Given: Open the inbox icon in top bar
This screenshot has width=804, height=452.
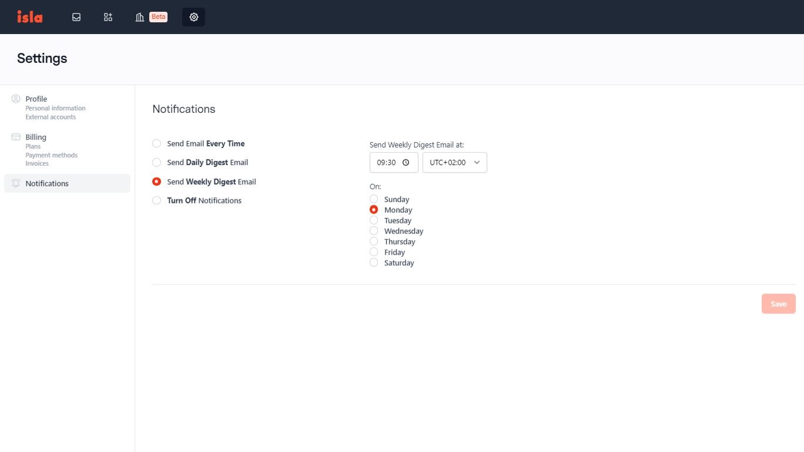Looking at the screenshot, I should pos(76,17).
